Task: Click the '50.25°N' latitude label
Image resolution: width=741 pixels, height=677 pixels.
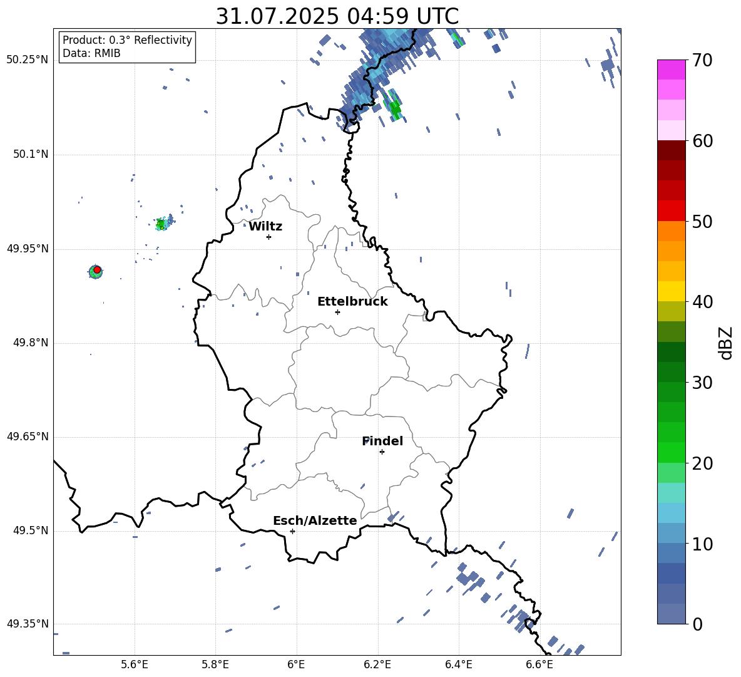Action: pos(28,60)
